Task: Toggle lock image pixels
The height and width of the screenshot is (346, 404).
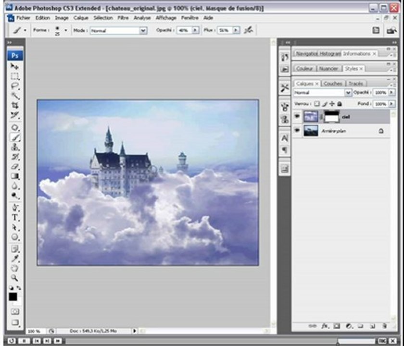Action: 325,104
